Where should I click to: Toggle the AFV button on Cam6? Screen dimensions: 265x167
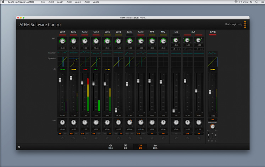pos(121,134)
